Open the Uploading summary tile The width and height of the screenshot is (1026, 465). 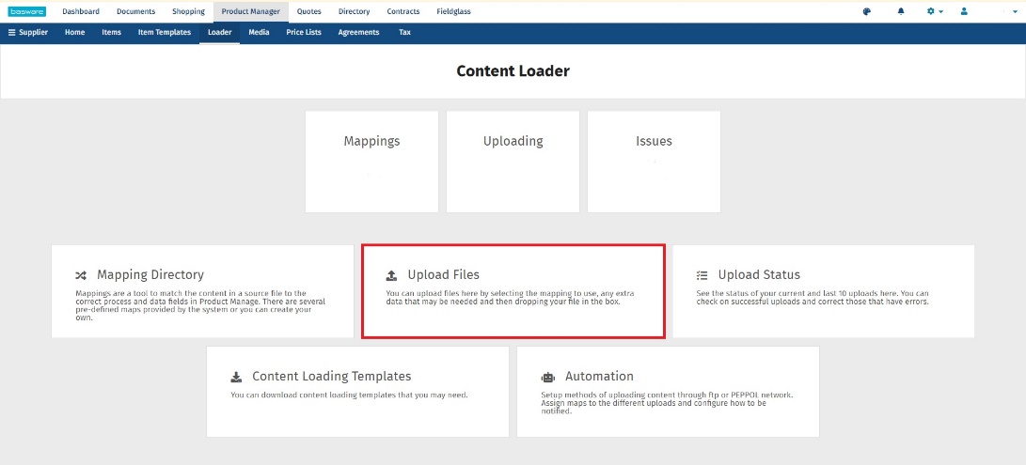(513, 162)
